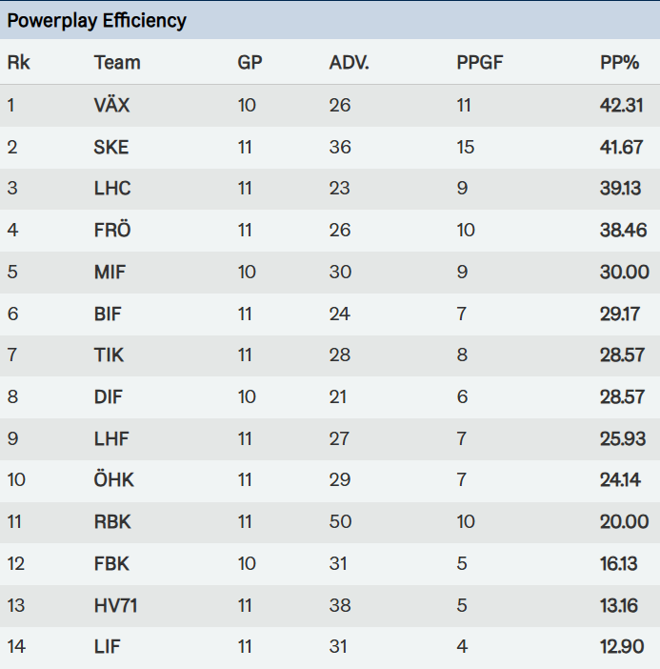The height and width of the screenshot is (669, 660).
Task: Sort by the Team column header
Action: [x=117, y=63]
